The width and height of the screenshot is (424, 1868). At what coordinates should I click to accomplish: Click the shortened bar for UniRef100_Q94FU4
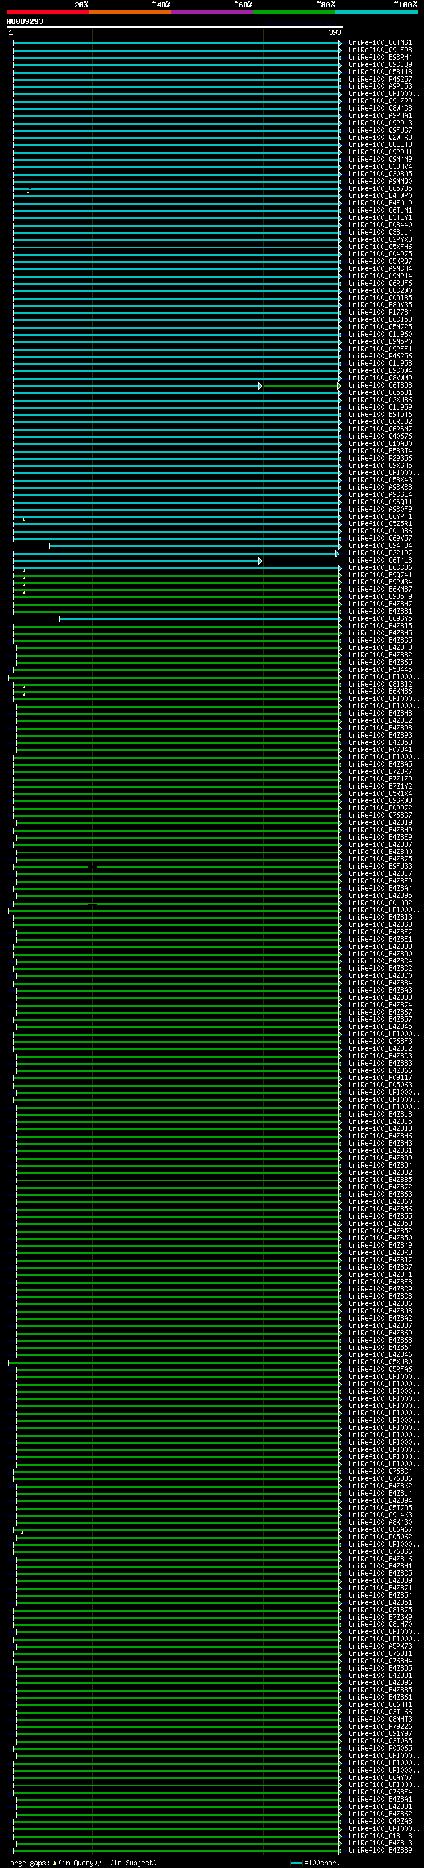click(x=195, y=546)
